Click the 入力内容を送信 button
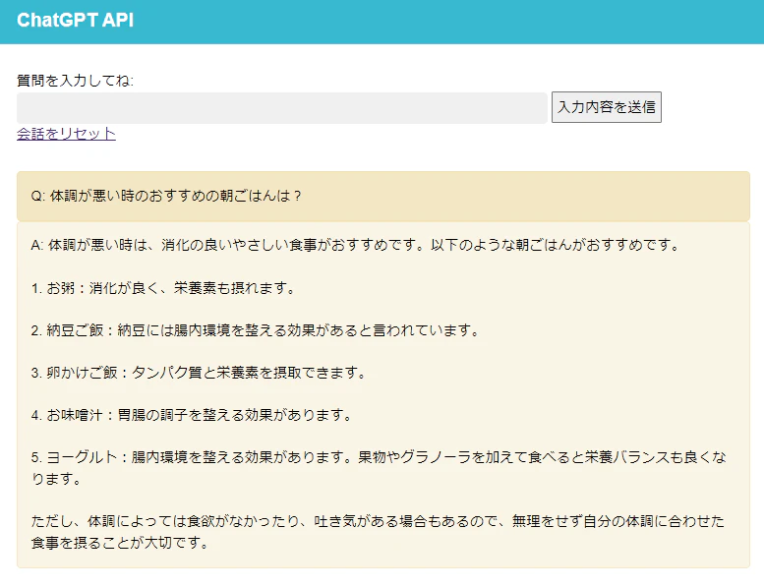The height and width of the screenshot is (588, 764). [x=607, y=107]
